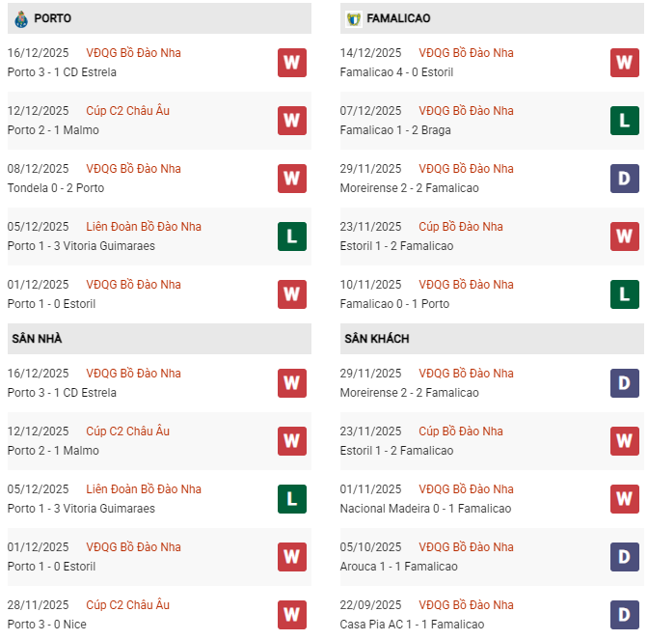The width and height of the screenshot is (648, 640).
Task: Click the W badge for Nacional Madeira match
Action: point(625,499)
